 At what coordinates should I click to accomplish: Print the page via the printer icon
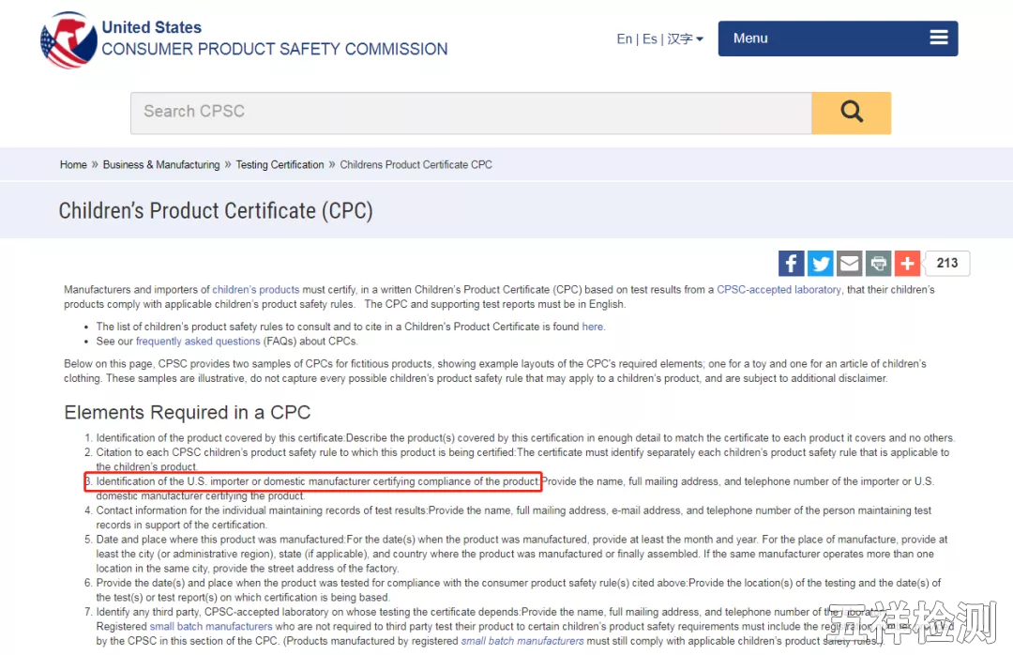[878, 264]
